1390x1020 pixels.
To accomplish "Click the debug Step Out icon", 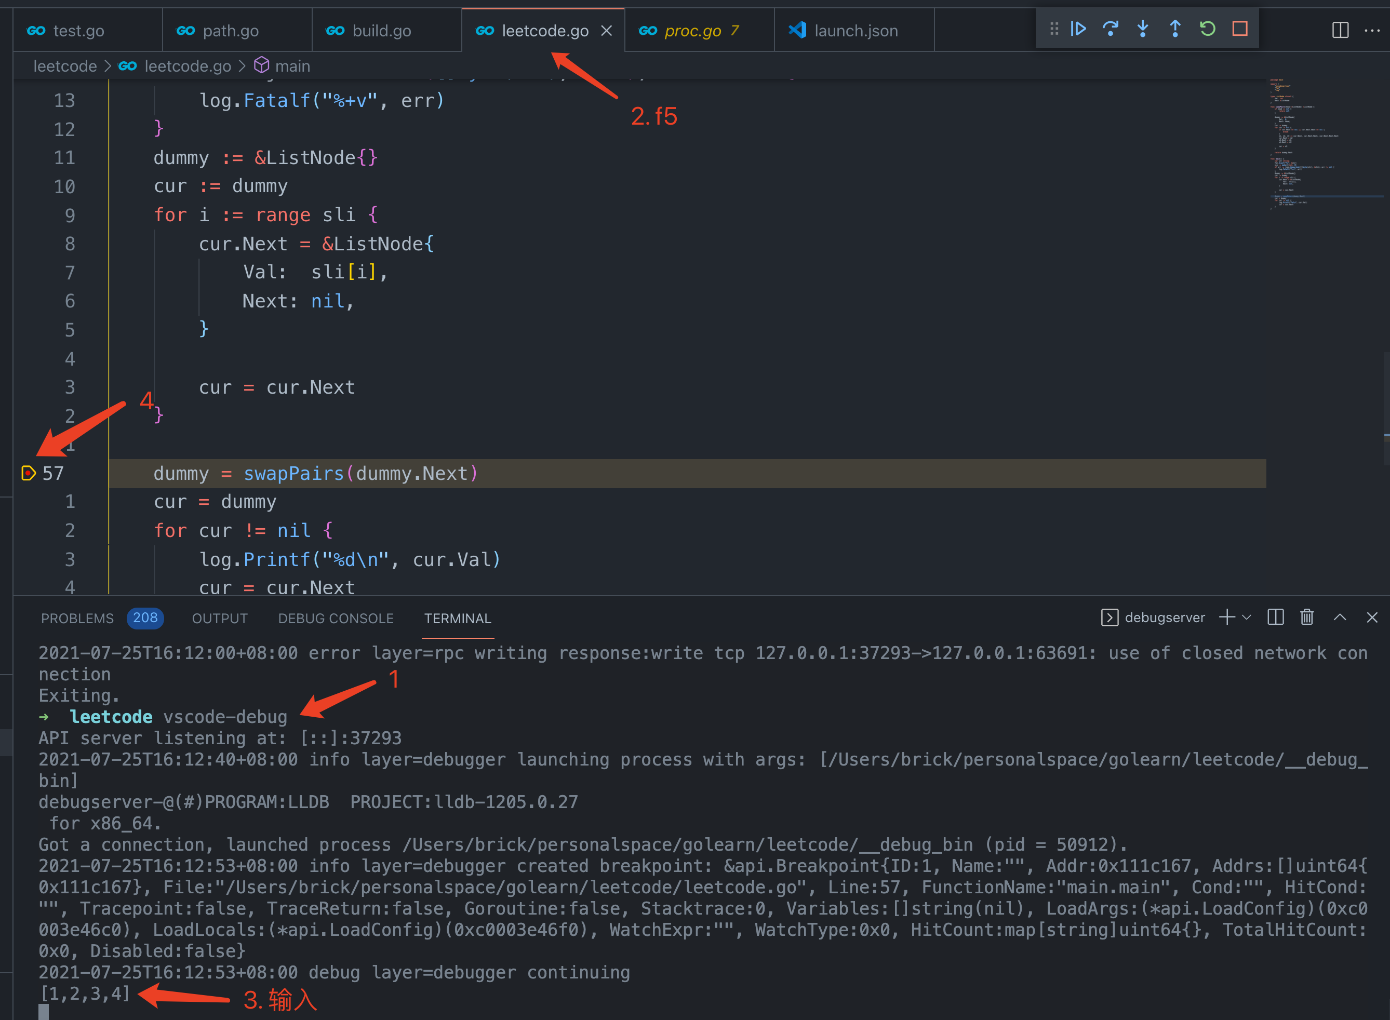I will click(1175, 29).
